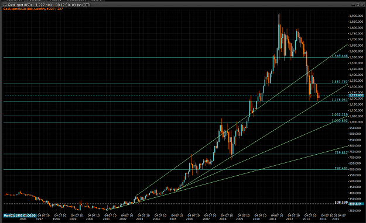366x223 pixels.
Task: Click the 1,700.000 price axis label
Action: pos(357,40)
